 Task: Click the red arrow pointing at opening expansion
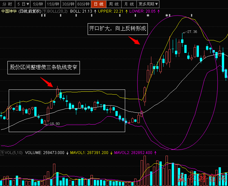pyautogui.click(x=134, y=40)
